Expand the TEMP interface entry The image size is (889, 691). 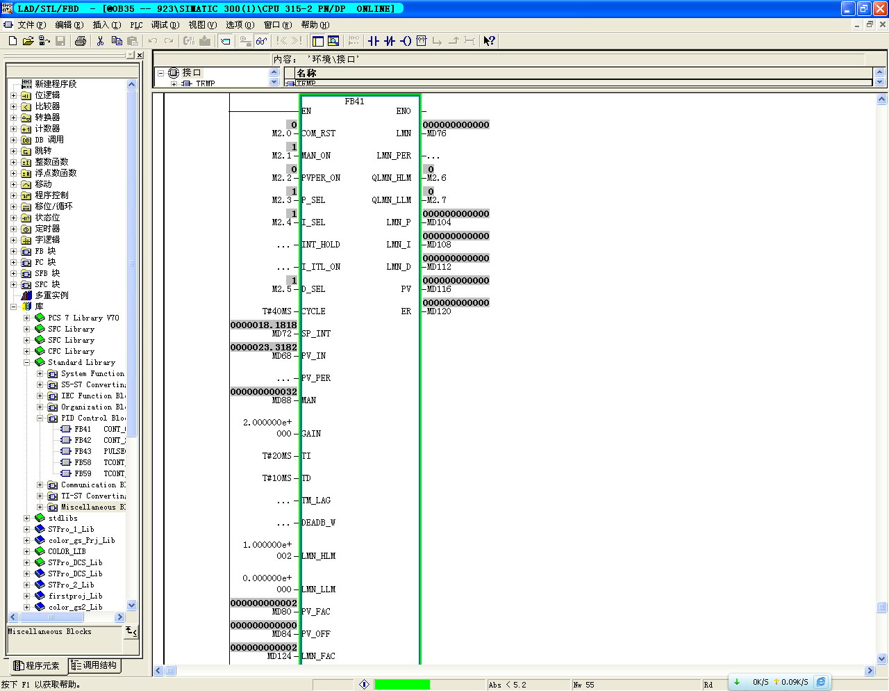pyautogui.click(x=174, y=83)
